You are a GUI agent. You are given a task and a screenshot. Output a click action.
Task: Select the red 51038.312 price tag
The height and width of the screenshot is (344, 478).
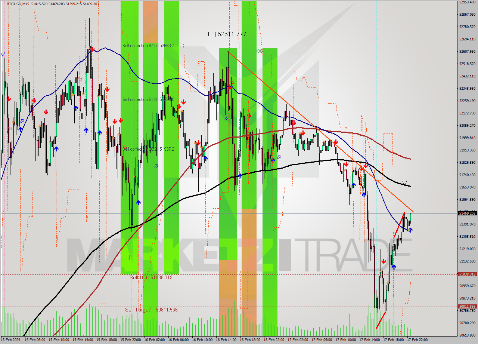[x=467, y=274]
